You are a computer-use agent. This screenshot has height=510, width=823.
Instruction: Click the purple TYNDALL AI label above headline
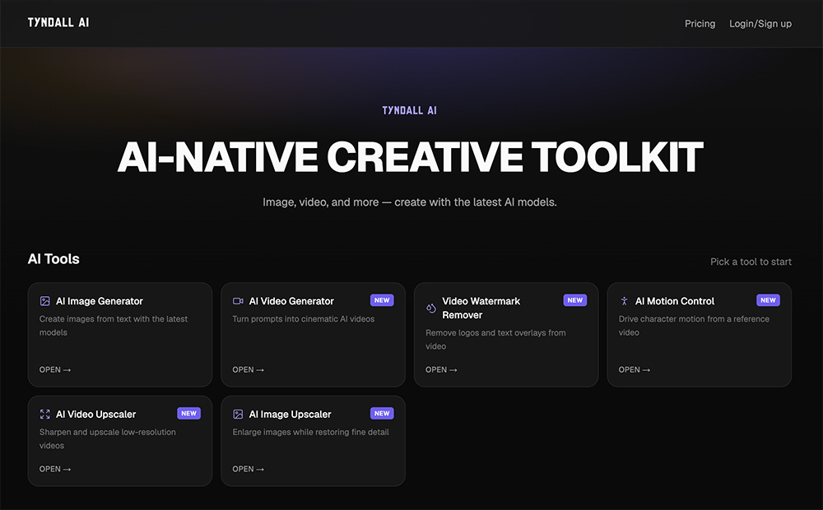click(x=409, y=111)
